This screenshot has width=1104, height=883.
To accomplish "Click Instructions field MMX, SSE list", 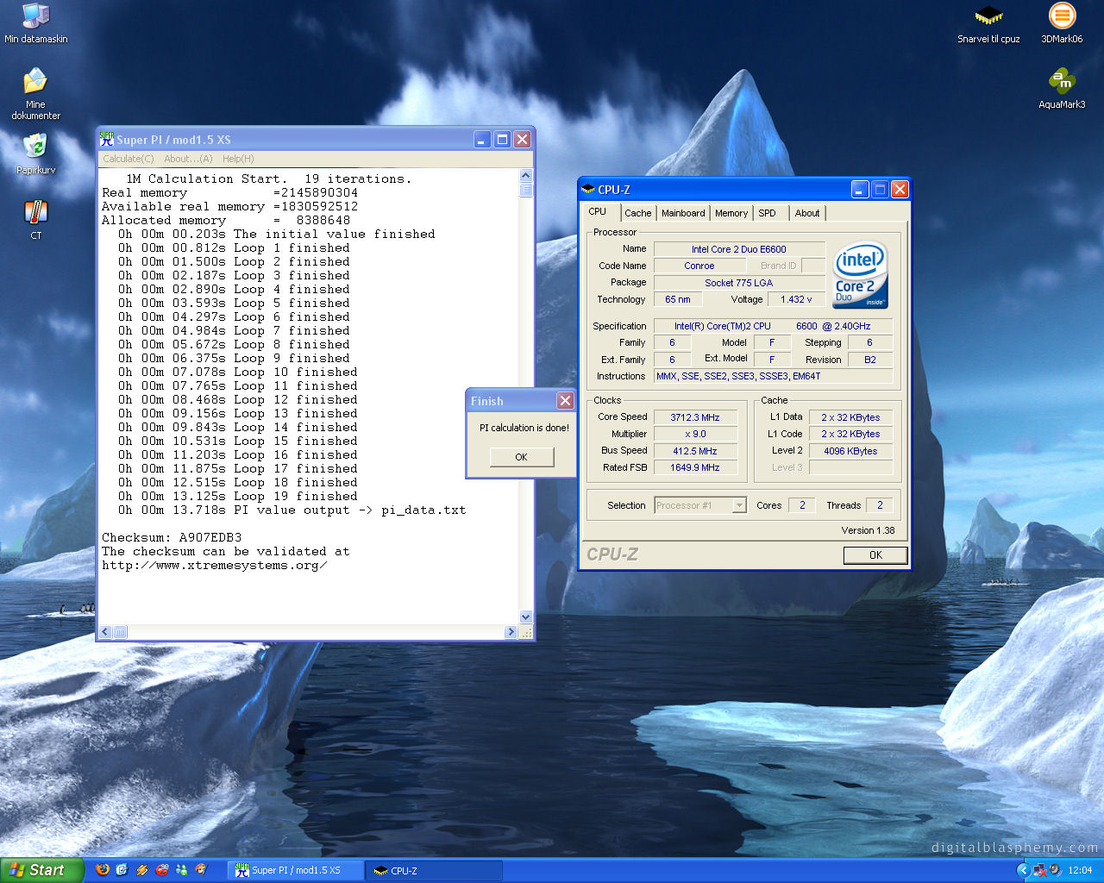I will click(x=773, y=376).
